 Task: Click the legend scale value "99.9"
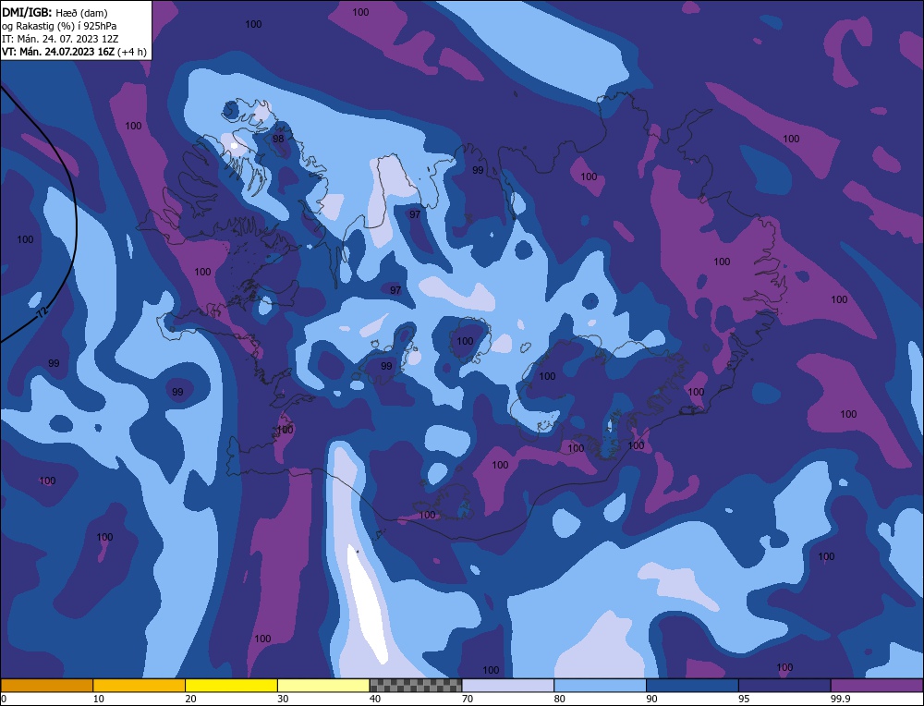pos(840,699)
